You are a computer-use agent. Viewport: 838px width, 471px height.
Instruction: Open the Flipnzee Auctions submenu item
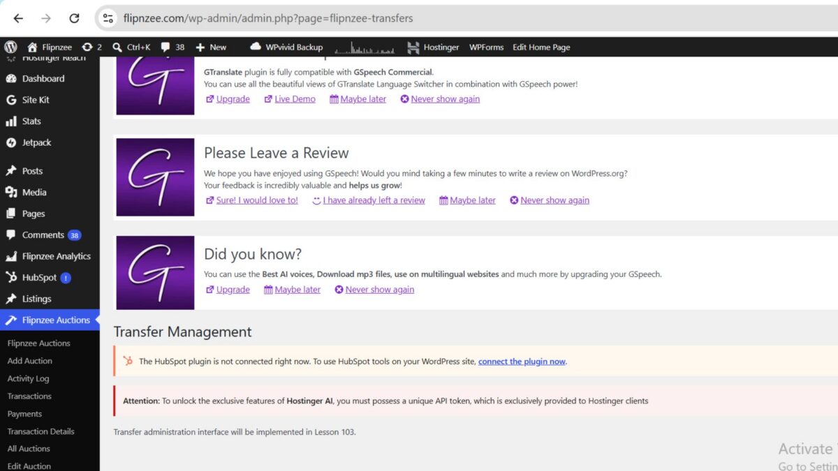39,343
